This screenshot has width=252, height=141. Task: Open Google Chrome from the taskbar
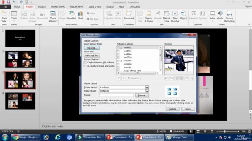coord(26,137)
